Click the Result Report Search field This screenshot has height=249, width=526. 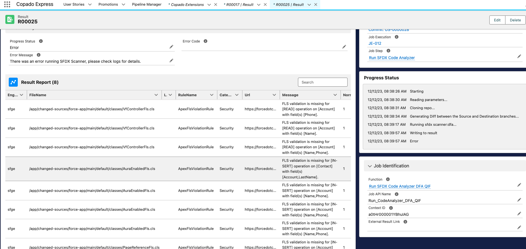point(322,82)
